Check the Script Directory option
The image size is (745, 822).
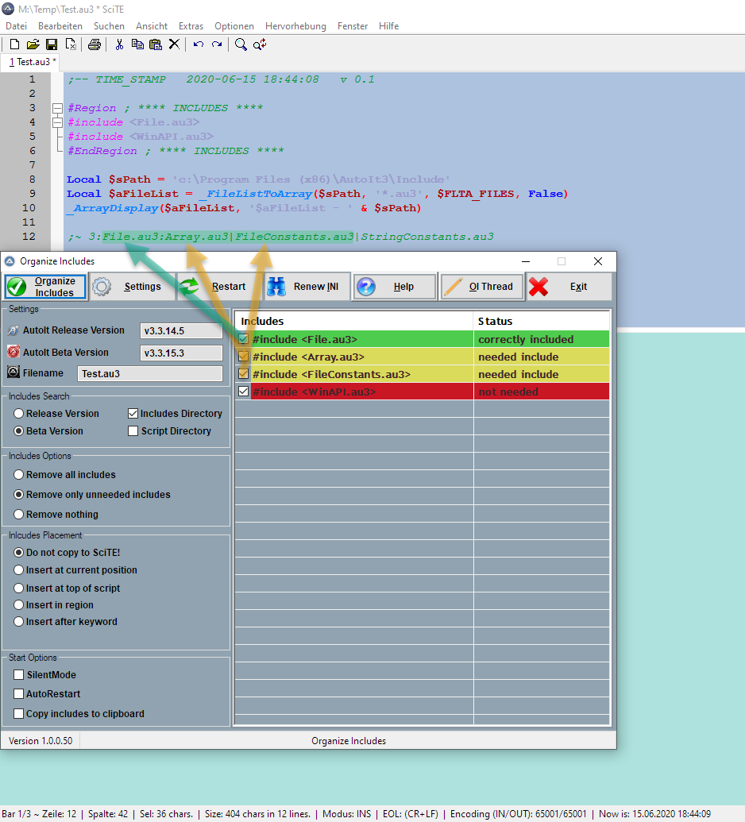(133, 431)
